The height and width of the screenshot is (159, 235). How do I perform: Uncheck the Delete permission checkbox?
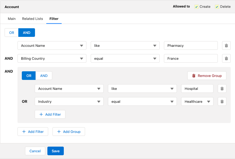(x=216, y=6)
